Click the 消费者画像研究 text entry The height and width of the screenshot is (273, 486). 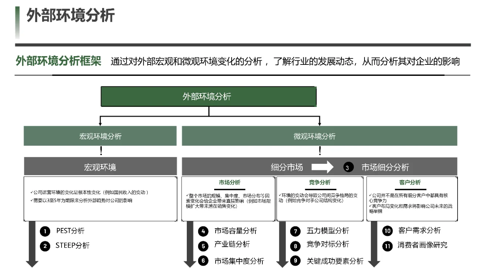click(421, 246)
